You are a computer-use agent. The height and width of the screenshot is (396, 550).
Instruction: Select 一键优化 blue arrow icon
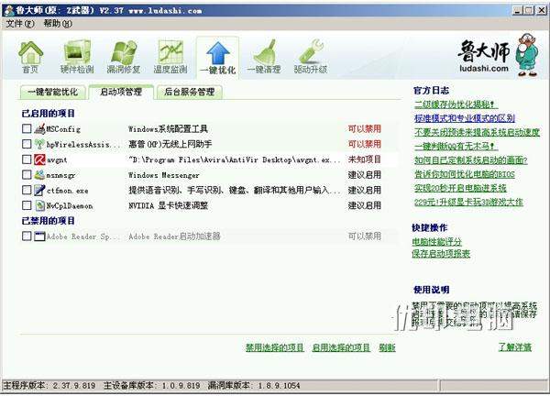coord(218,58)
